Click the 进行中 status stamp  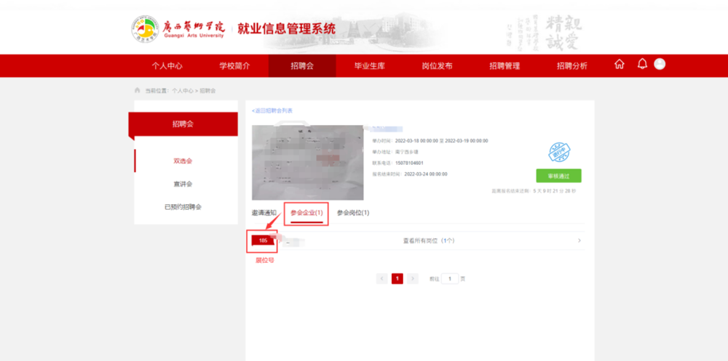coord(559,152)
